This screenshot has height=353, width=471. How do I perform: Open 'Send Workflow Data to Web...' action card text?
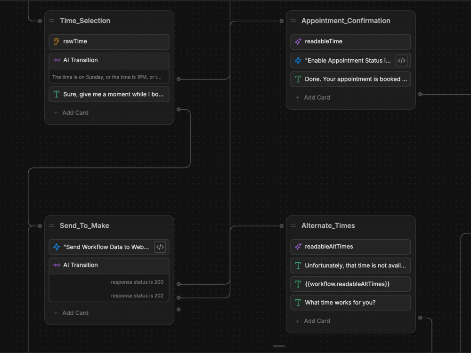(106, 247)
